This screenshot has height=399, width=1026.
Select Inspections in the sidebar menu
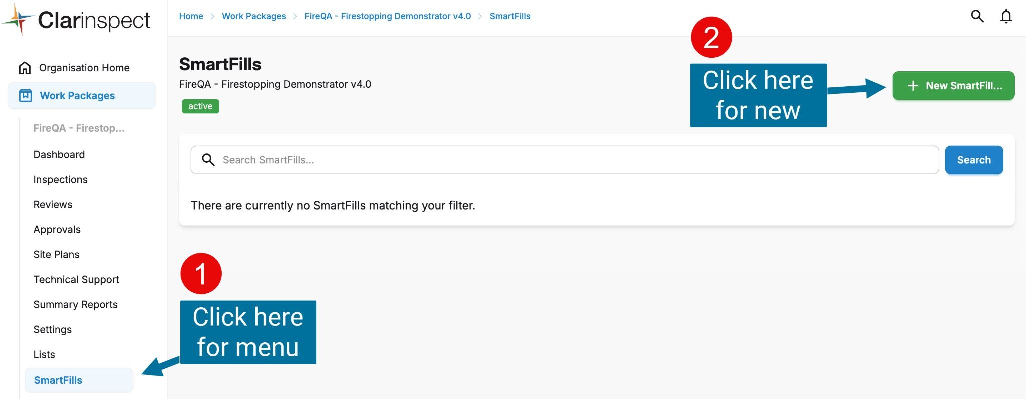60,180
